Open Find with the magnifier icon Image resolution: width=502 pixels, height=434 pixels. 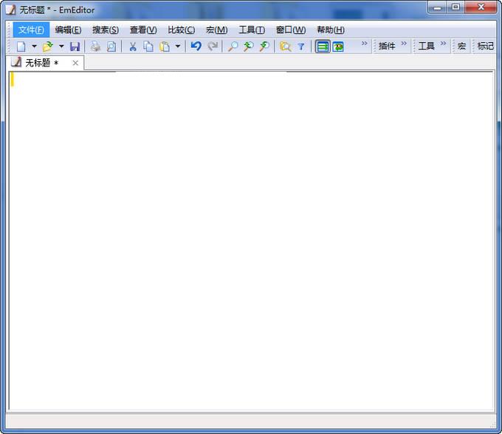pos(233,46)
